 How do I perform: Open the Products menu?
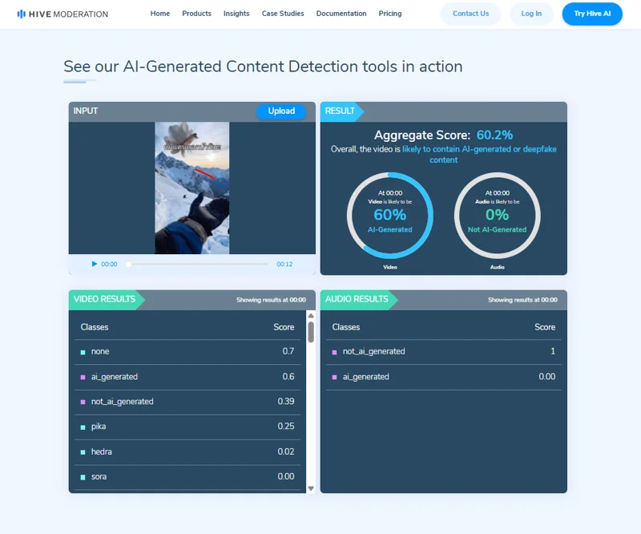(x=196, y=14)
